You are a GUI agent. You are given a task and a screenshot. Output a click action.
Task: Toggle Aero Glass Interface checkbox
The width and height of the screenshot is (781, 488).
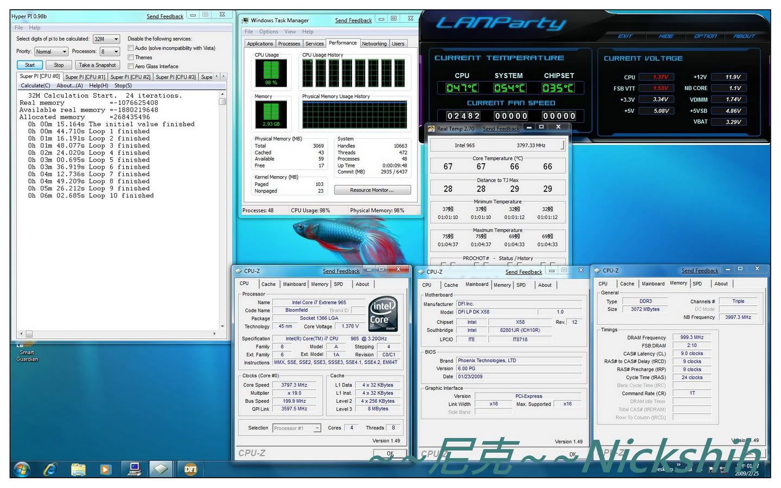point(131,66)
